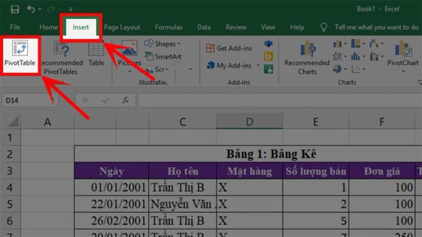Click the "Số lượng bán" header cell
The height and width of the screenshot is (237, 422).
[316, 171]
